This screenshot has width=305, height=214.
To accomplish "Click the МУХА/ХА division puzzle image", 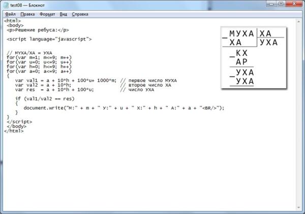I will pos(253,58).
